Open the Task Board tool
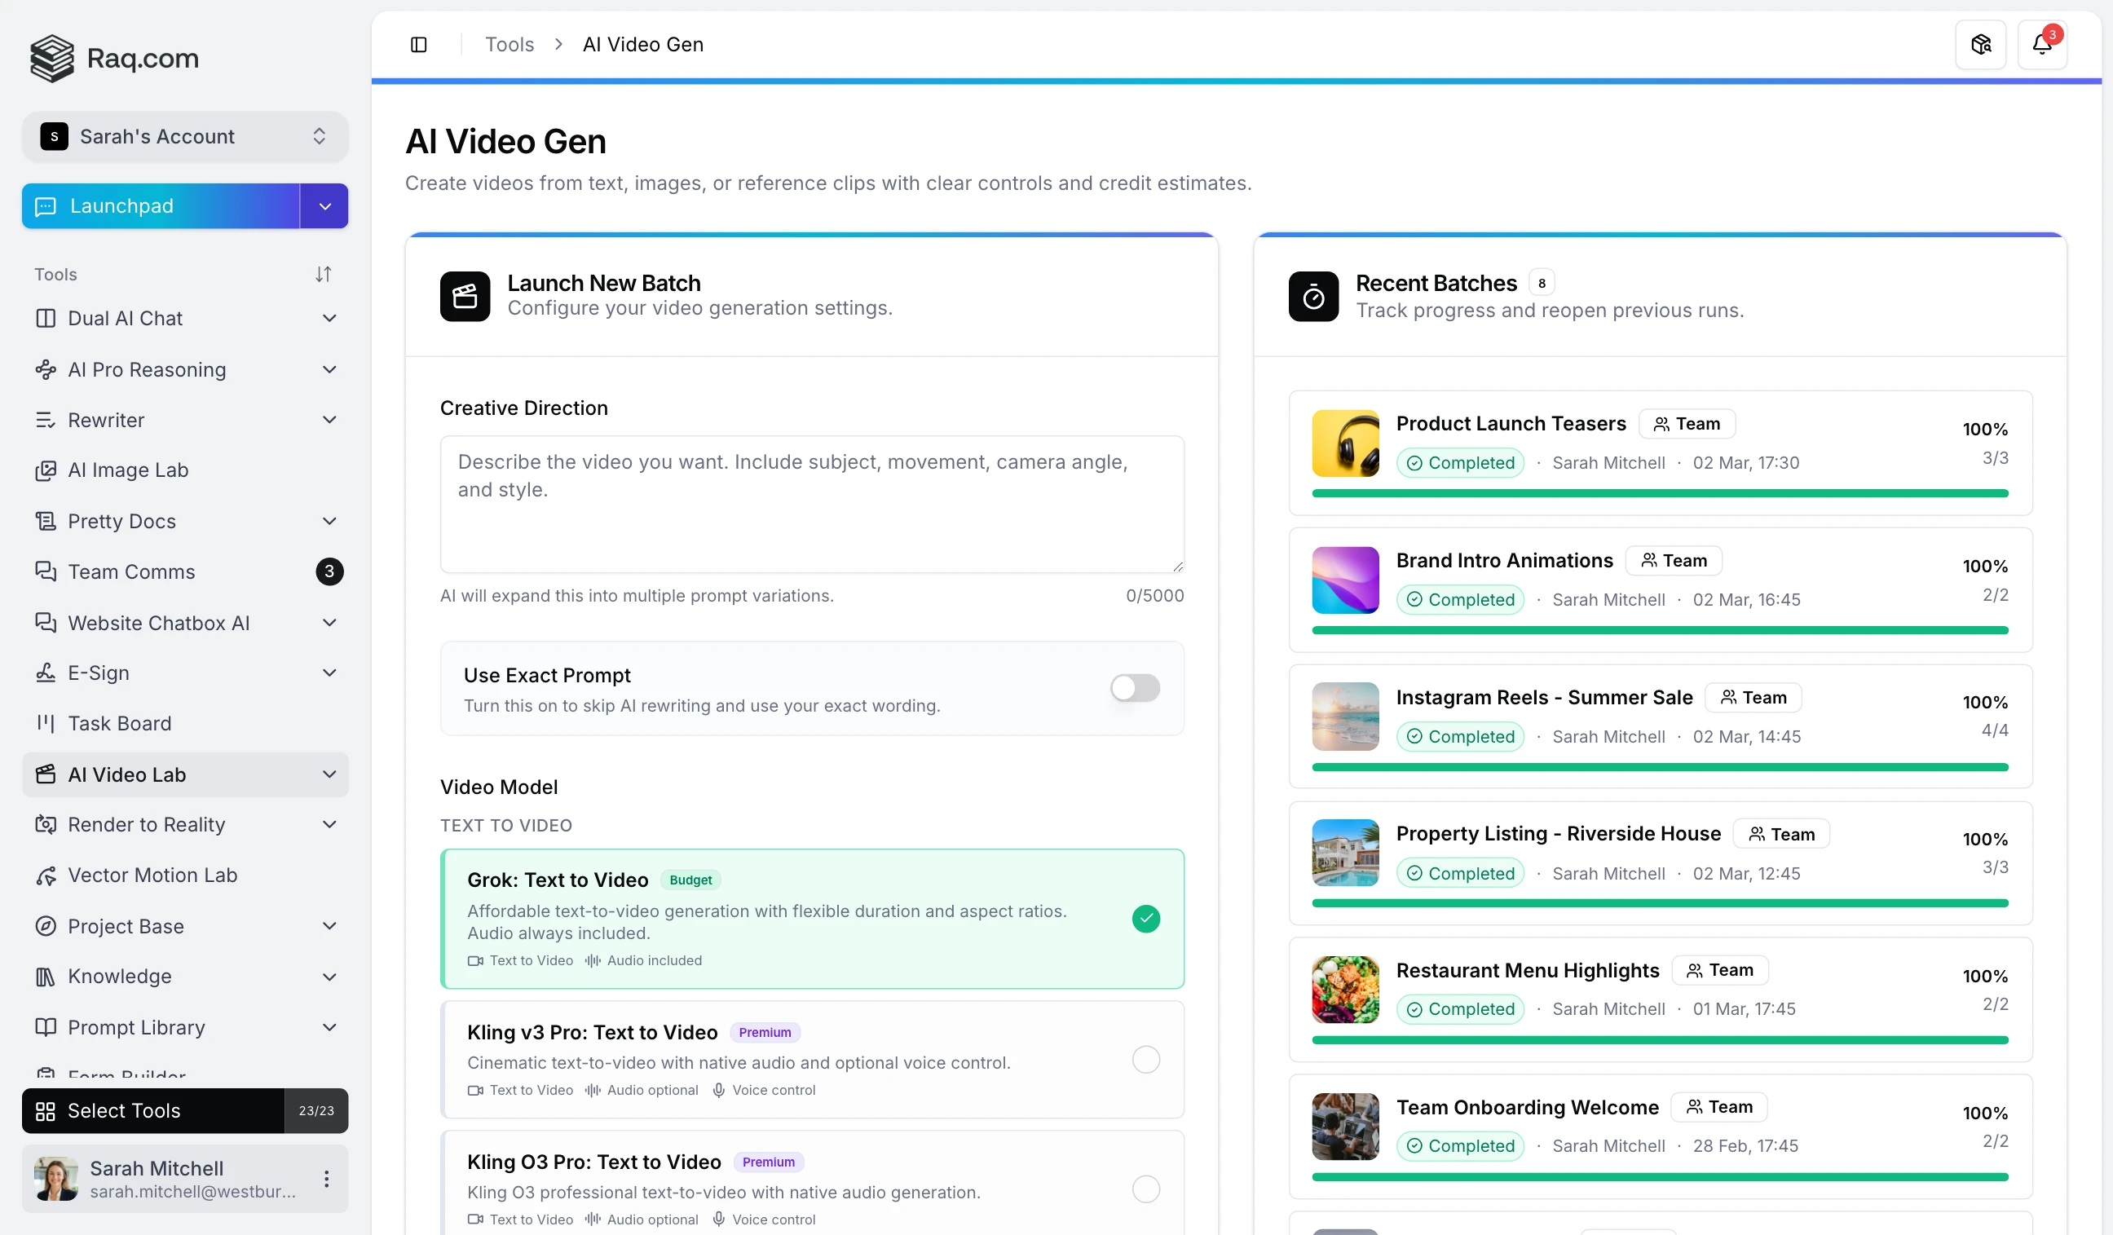 point(120,723)
